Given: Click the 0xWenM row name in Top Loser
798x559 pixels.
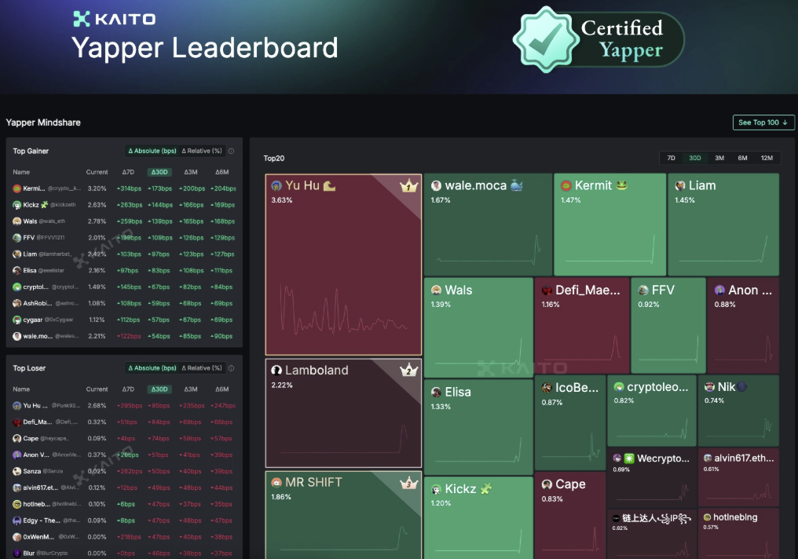Looking at the screenshot, I should point(38,537).
